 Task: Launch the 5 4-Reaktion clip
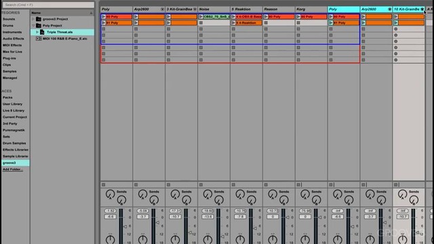click(x=233, y=23)
